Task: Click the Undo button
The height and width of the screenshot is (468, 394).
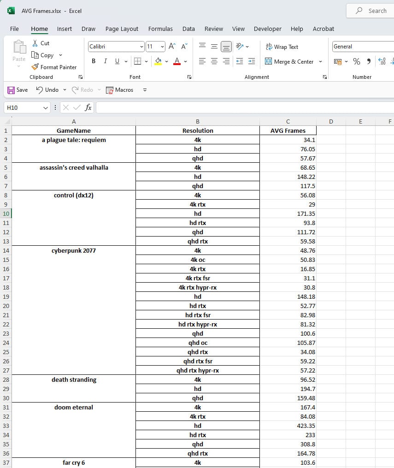Action: point(47,90)
